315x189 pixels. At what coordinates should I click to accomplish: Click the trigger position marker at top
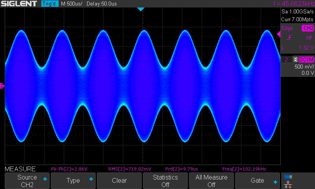pos(141,9)
